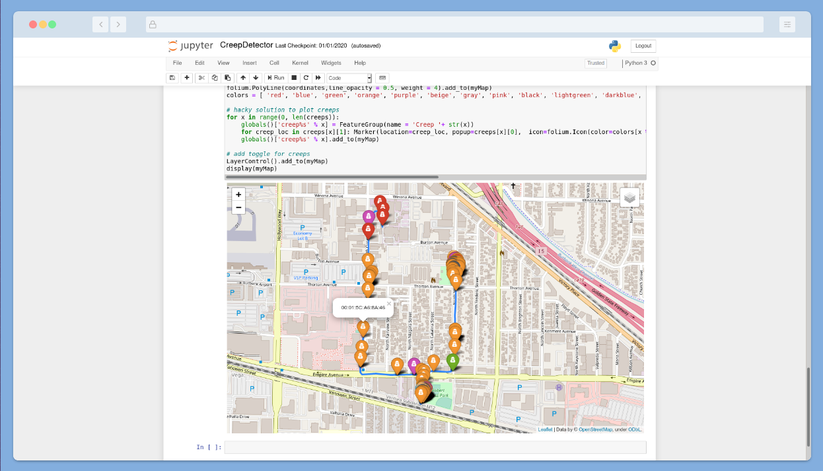
Task: Click the Last Checkpoint 01/01/2020 text
Action: coord(311,46)
